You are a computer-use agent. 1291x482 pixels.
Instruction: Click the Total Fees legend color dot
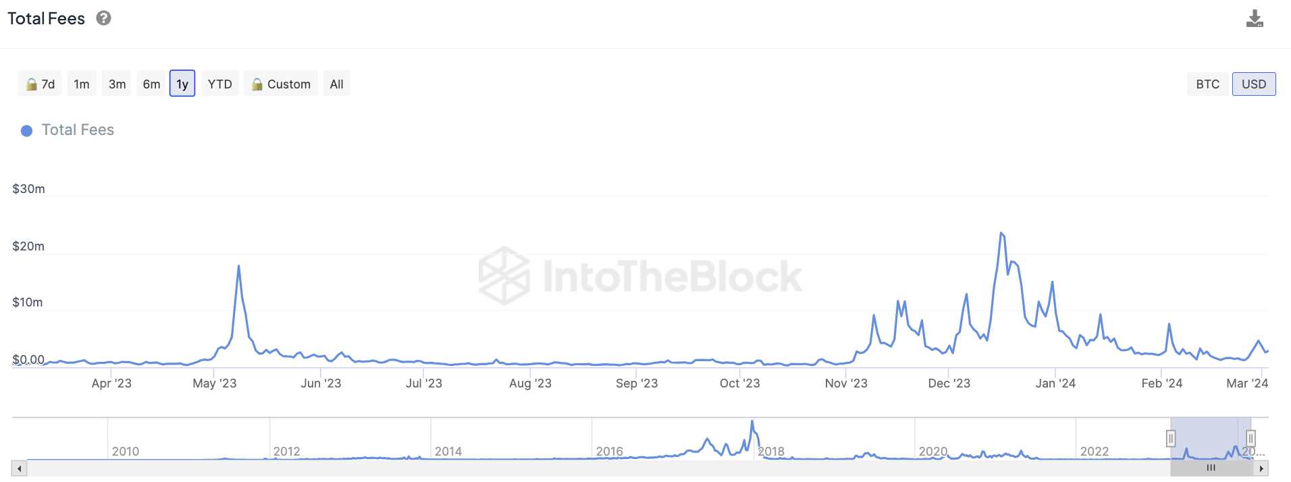point(27,131)
